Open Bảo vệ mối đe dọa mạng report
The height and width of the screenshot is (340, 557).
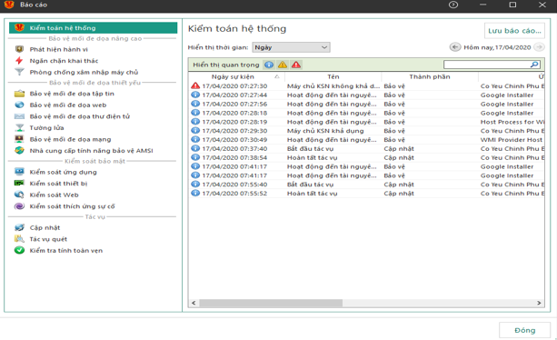[70, 139]
